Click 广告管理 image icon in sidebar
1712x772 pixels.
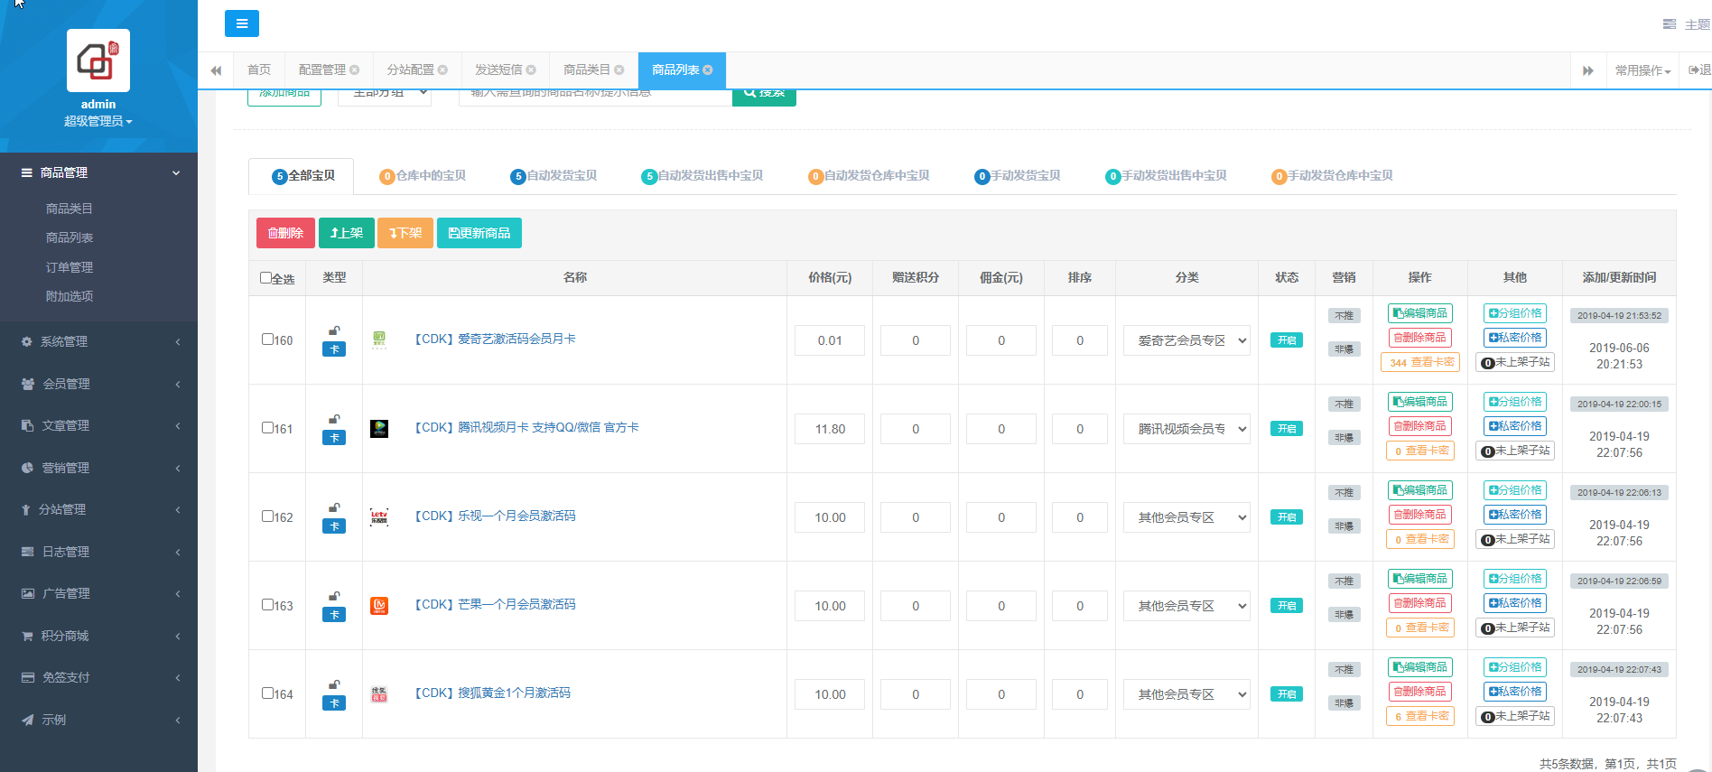point(28,593)
